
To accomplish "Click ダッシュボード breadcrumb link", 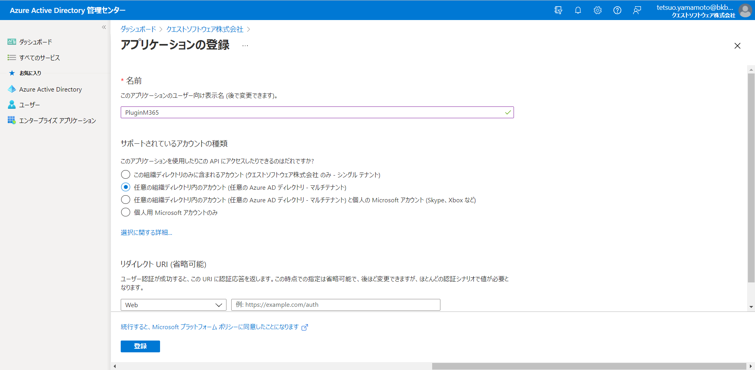I will click(138, 29).
